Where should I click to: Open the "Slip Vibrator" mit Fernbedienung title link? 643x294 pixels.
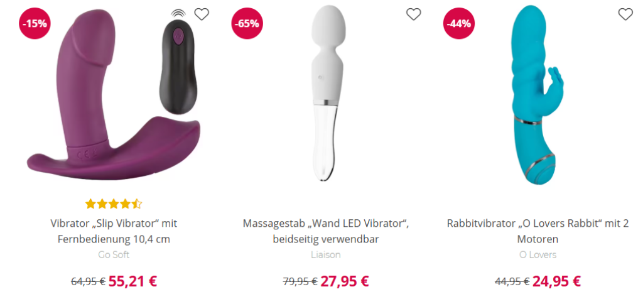pos(114,231)
